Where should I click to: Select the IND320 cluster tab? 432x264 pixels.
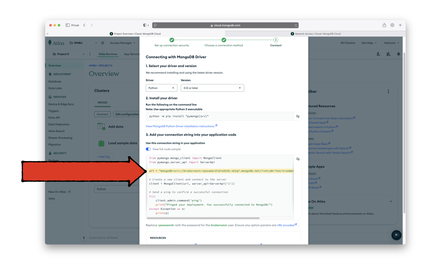[102, 103]
